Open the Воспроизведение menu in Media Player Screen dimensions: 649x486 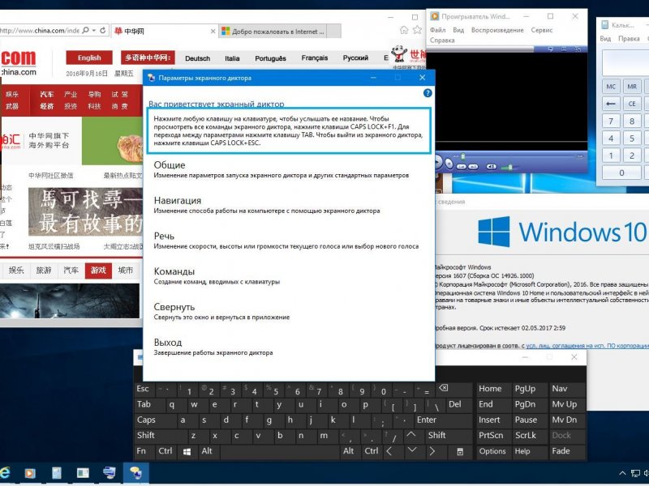click(497, 30)
